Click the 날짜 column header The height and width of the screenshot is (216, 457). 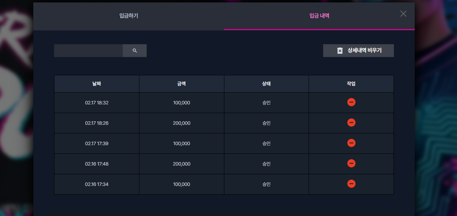click(97, 84)
